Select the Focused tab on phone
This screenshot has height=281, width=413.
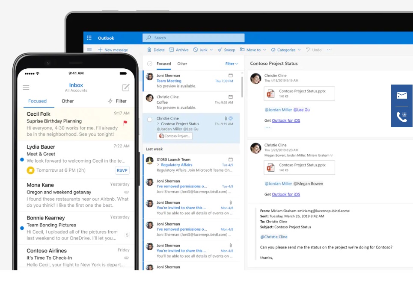tap(37, 101)
